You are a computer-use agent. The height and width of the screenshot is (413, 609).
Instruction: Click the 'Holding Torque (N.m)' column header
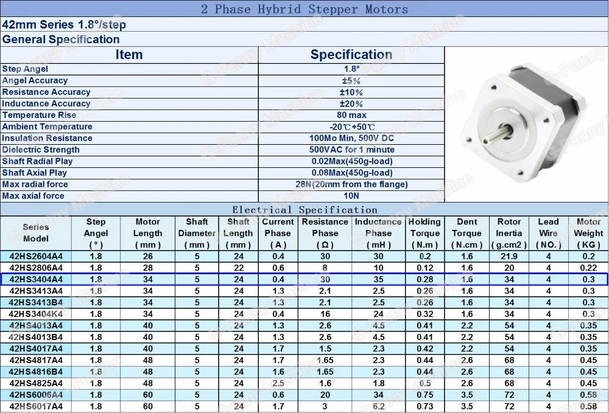coord(424,233)
